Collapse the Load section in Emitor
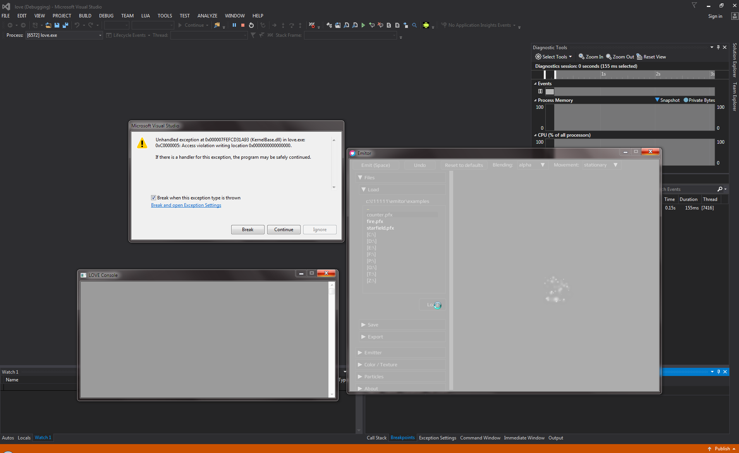This screenshot has height=453, width=739. 402,190
